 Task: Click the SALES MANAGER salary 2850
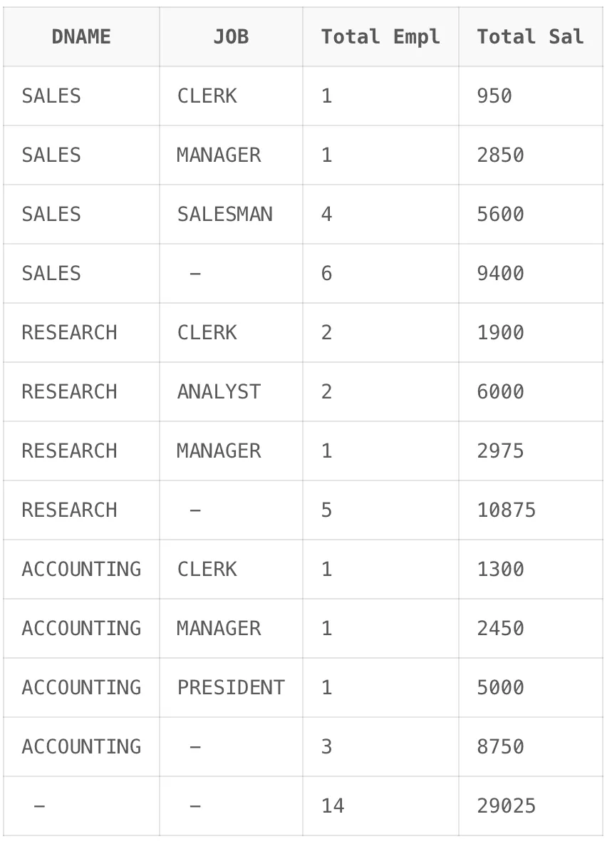point(531,155)
